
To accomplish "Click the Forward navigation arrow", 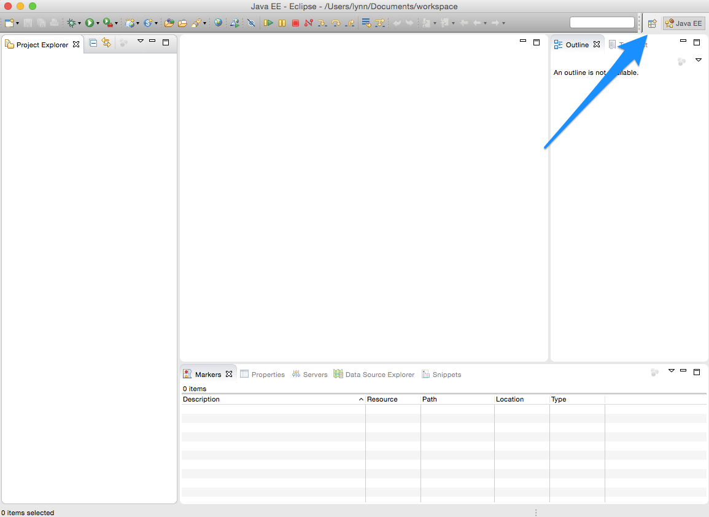I will (x=495, y=23).
